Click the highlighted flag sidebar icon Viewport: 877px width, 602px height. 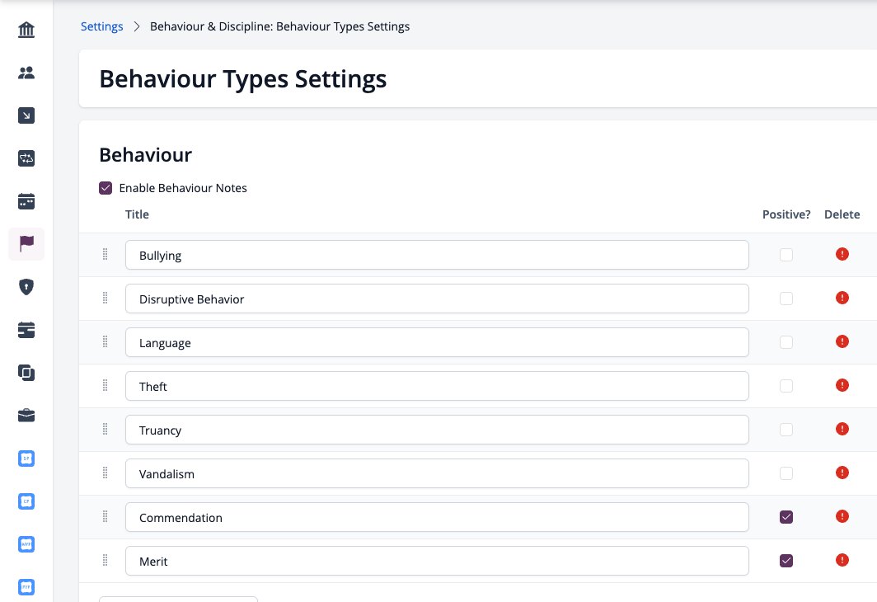coord(26,244)
